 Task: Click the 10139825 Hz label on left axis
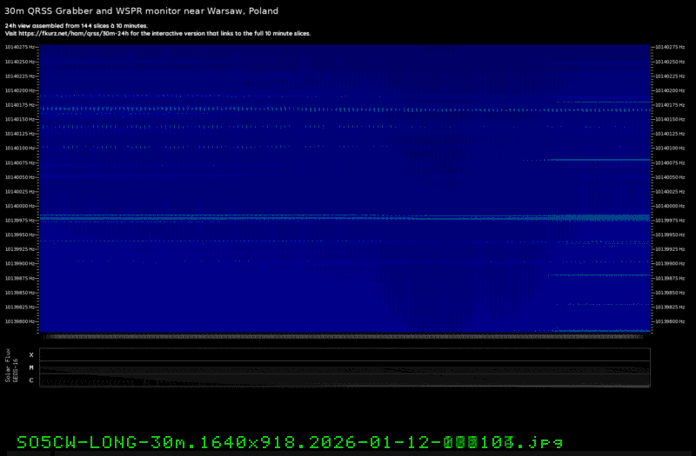tap(20, 307)
